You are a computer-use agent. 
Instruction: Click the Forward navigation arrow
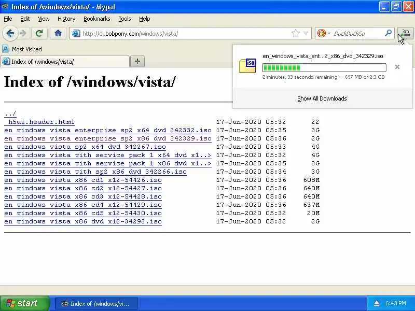pyautogui.click(x=23, y=33)
